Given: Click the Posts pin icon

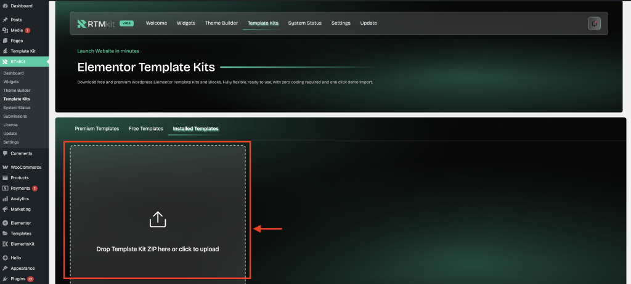Looking at the screenshot, I should 5,20.
